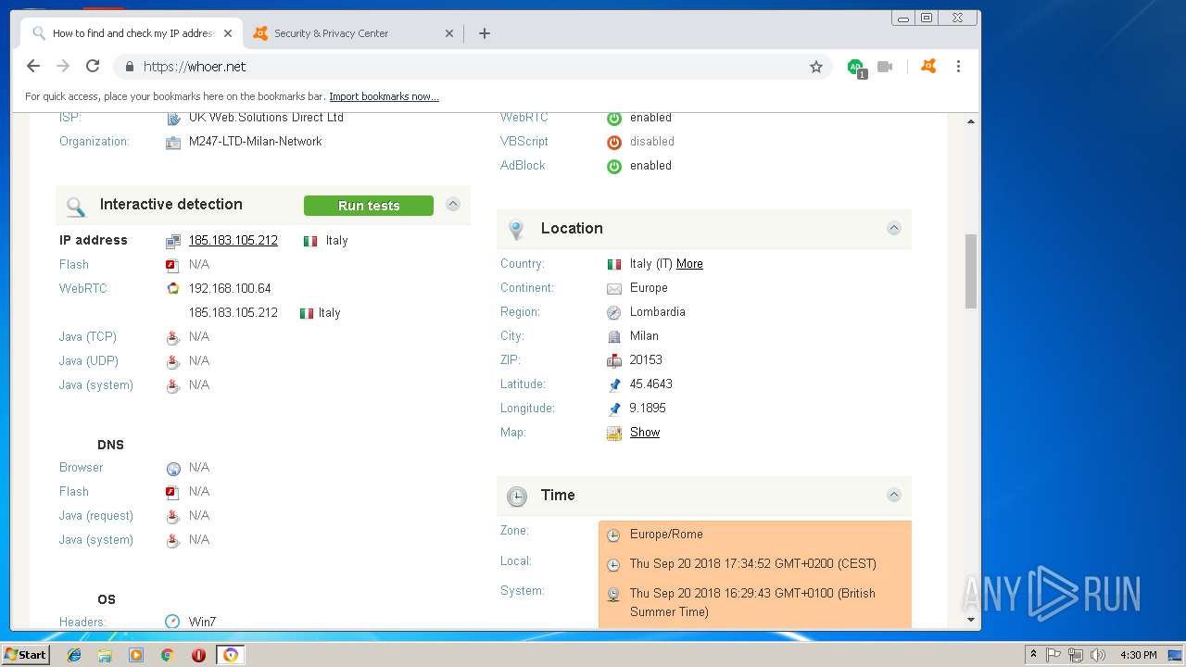Click the DNS Browser globe icon
The height and width of the screenshot is (667, 1186).
pyautogui.click(x=173, y=469)
